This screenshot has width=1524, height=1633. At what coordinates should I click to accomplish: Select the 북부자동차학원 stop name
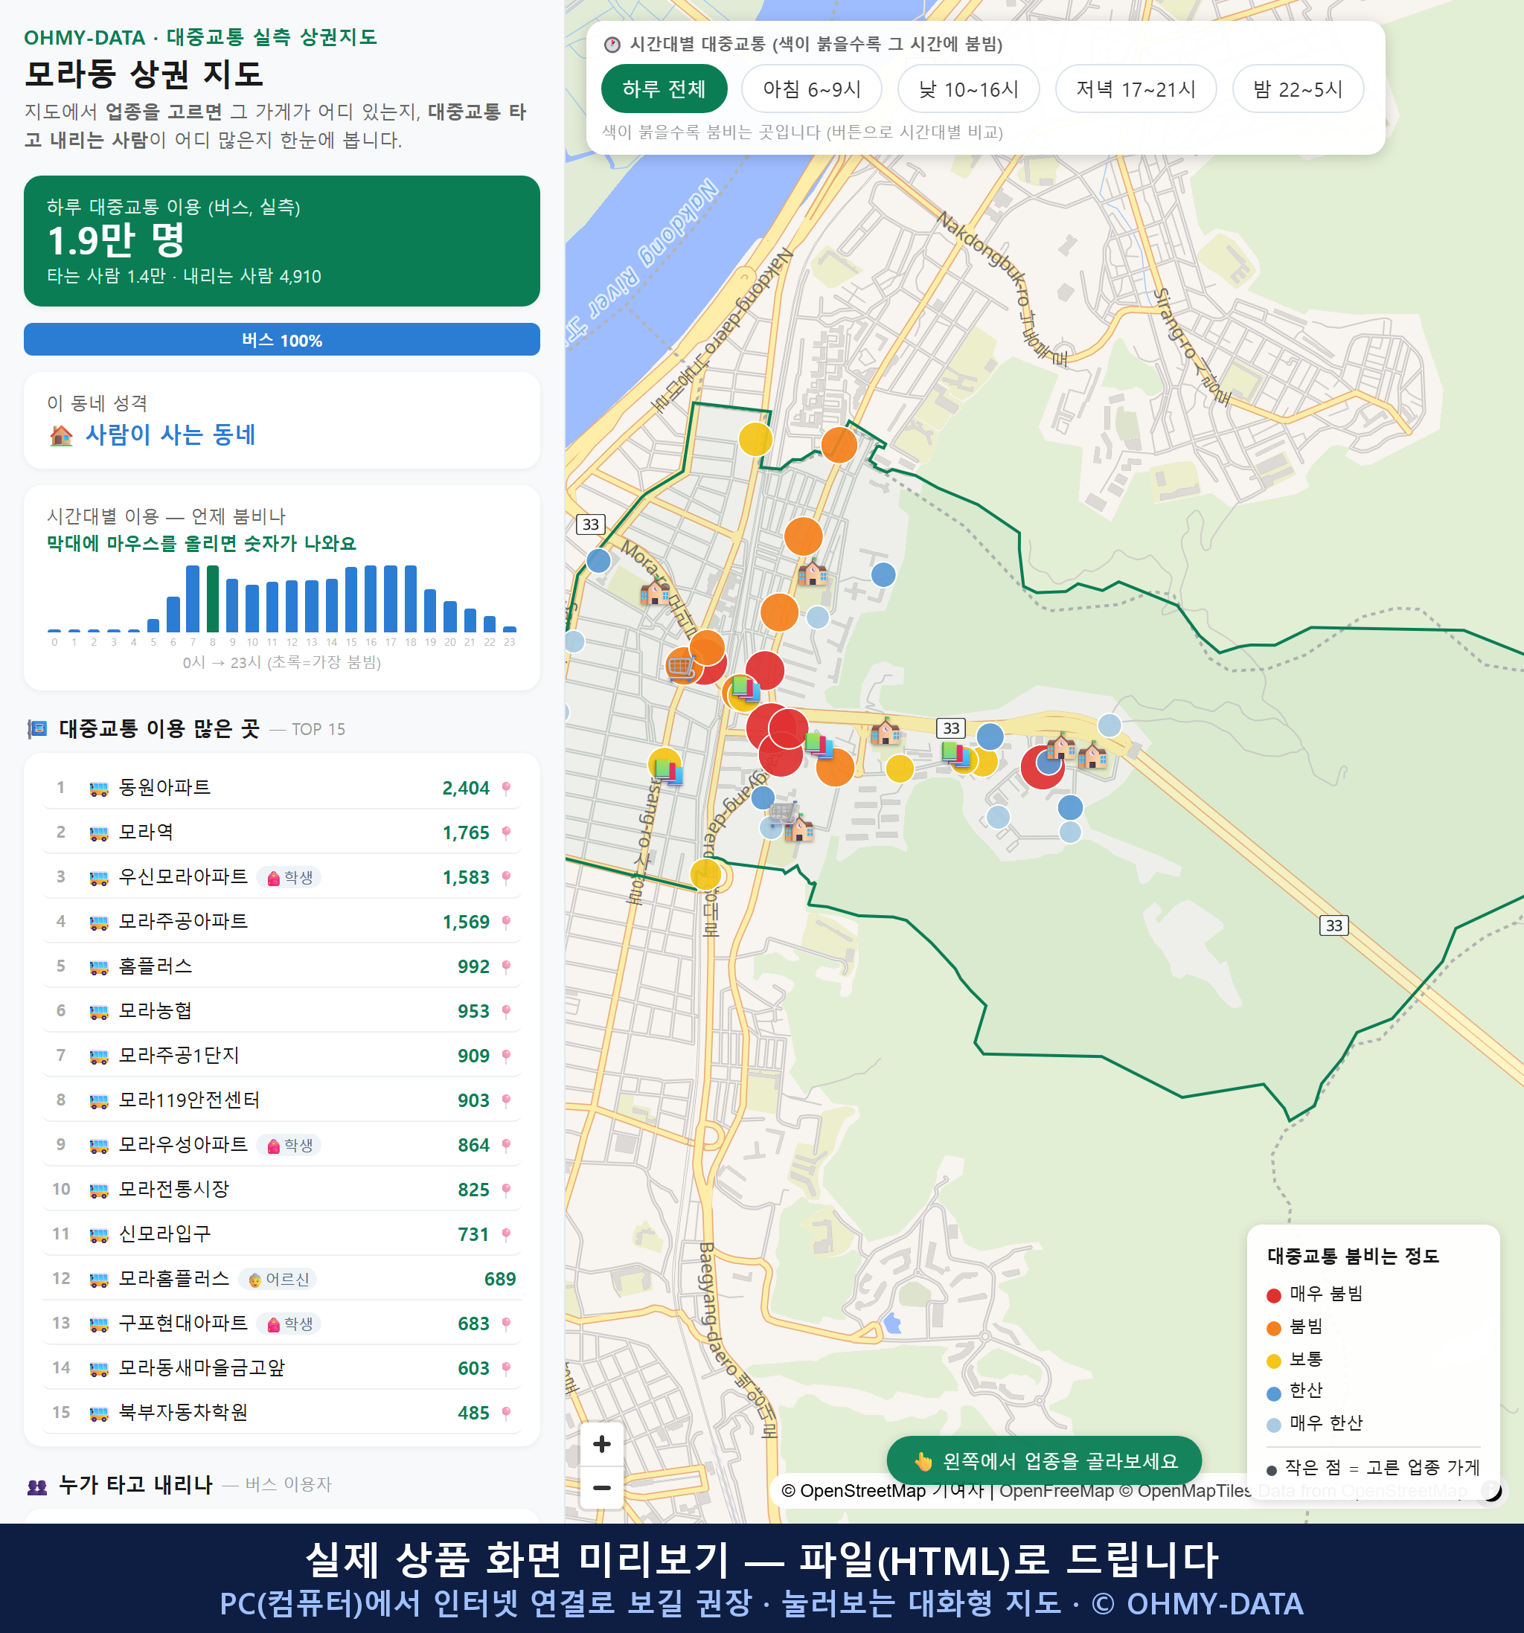tap(183, 1412)
